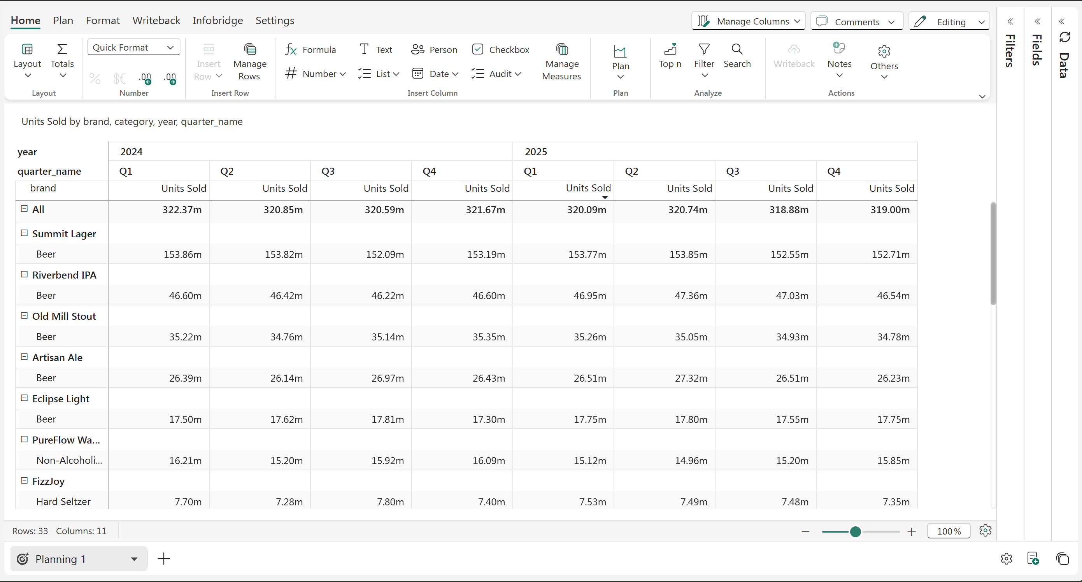Add a new sheet with plus button
Screen dimensions: 1082x582
[164, 559]
